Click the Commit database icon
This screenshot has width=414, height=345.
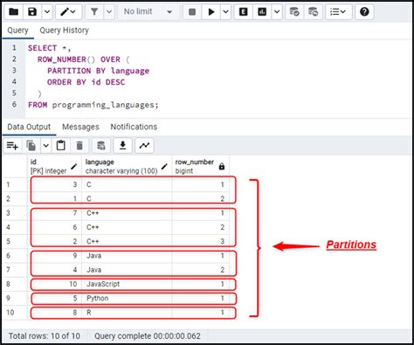pos(294,12)
